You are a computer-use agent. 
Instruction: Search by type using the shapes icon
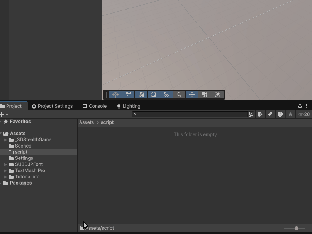pos(260,114)
